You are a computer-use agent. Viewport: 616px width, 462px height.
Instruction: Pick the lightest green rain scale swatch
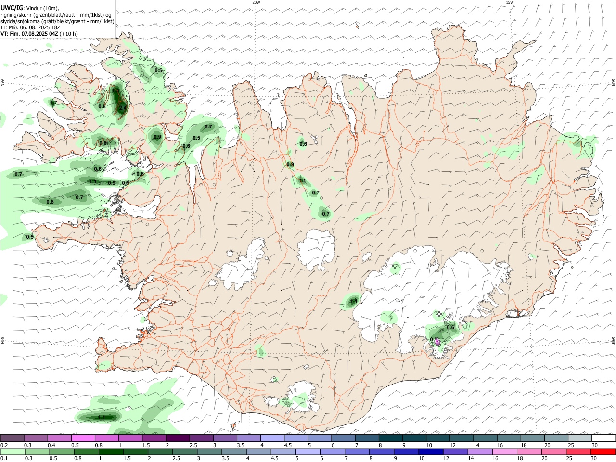[13, 451]
